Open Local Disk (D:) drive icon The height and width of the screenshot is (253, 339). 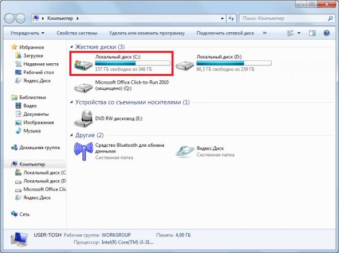click(184, 66)
